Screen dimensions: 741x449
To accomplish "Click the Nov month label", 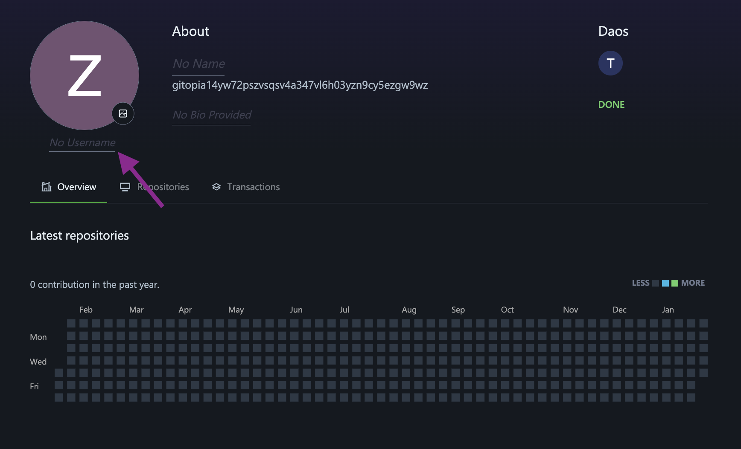I will [x=570, y=310].
